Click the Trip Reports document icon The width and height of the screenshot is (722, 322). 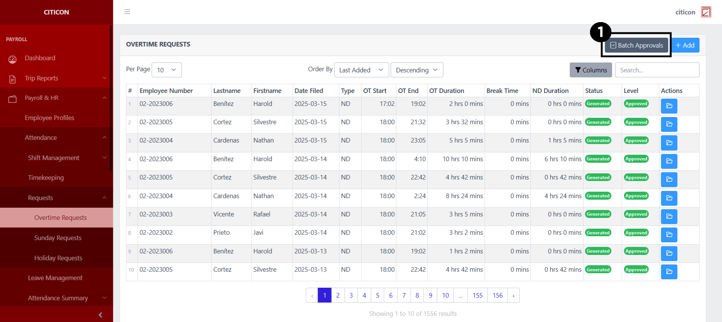click(x=13, y=79)
